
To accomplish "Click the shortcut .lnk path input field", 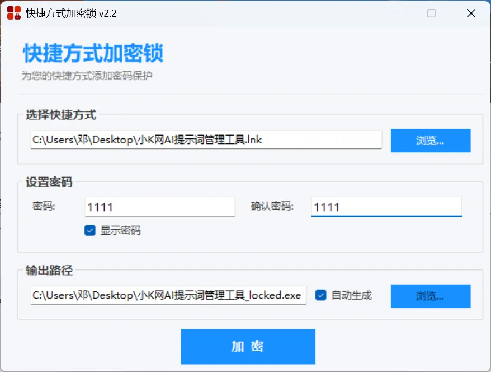I will point(206,139).
